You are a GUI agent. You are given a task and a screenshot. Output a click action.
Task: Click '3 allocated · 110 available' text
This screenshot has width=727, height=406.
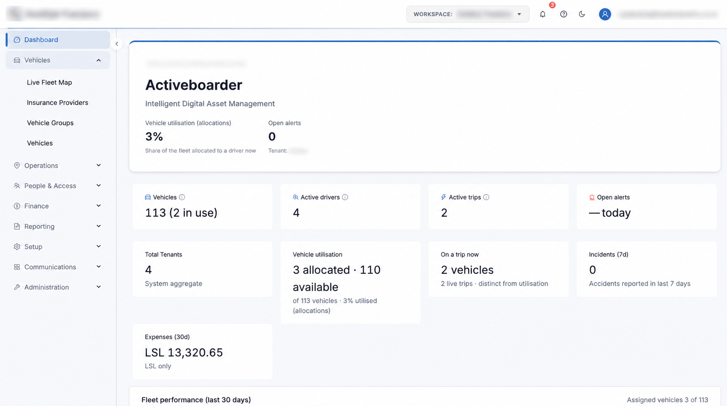pyautogui.click(x=337, y=278)
